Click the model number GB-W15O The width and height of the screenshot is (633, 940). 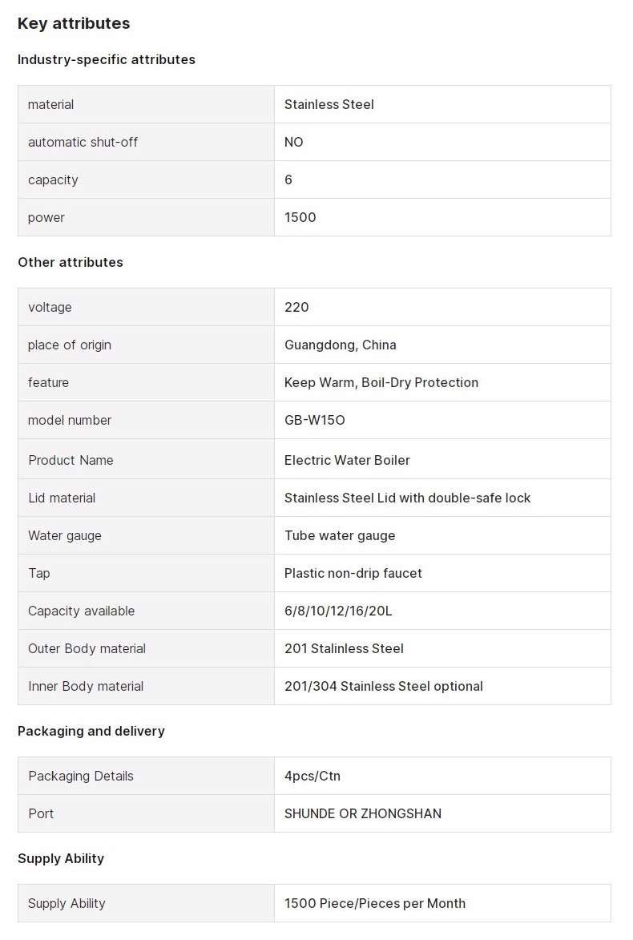pyautogui.click(x=315, y=420)
